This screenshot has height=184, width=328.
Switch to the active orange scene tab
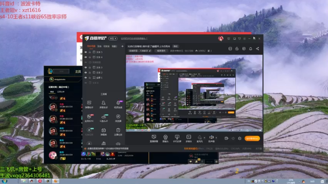(x=91, y=47)
